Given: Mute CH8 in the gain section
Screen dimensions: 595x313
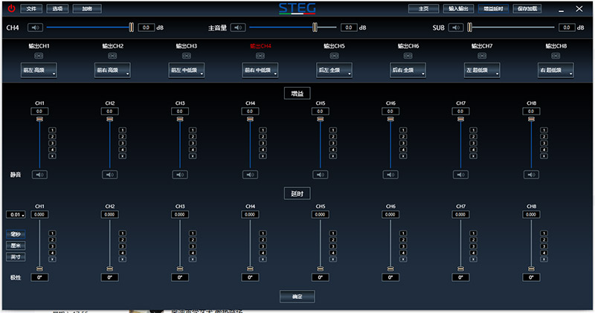Looking at the screenshot, I should tap(531, 175).
